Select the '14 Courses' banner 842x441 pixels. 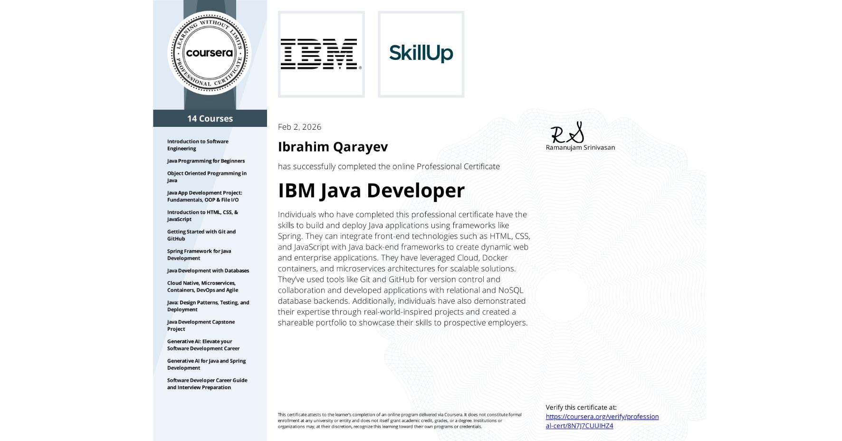pyautogui.click(x=210, y=118)
